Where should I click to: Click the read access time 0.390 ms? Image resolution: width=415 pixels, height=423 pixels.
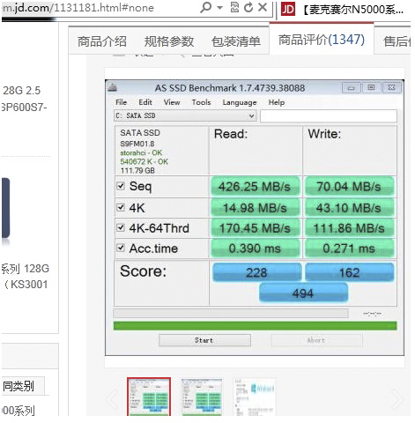pos(255,249)
